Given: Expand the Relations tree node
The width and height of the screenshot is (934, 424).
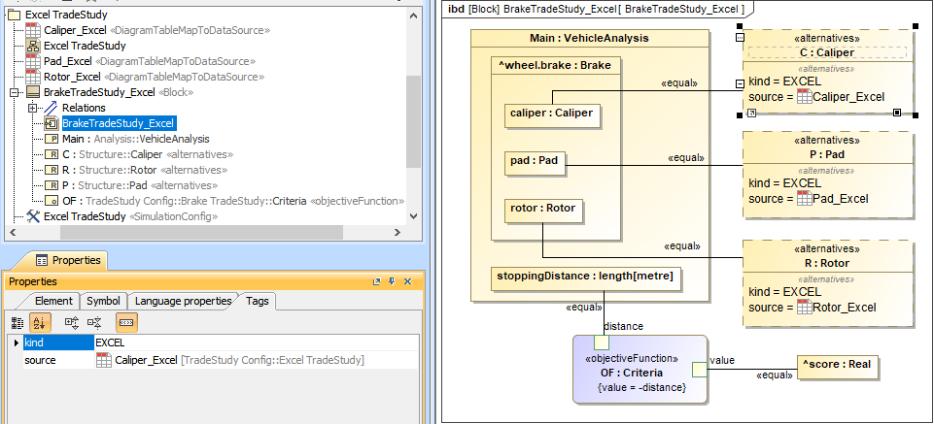Looking at the screenshot, I should point(32,108).
